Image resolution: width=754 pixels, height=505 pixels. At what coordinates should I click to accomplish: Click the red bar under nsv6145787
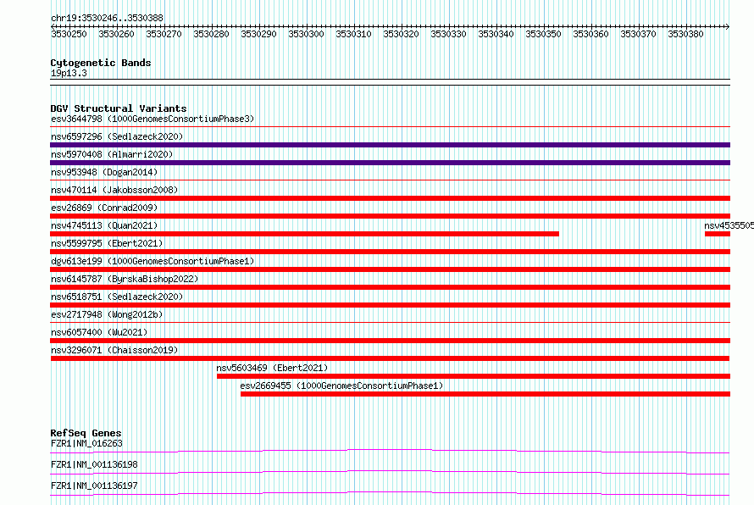(390, 287)
